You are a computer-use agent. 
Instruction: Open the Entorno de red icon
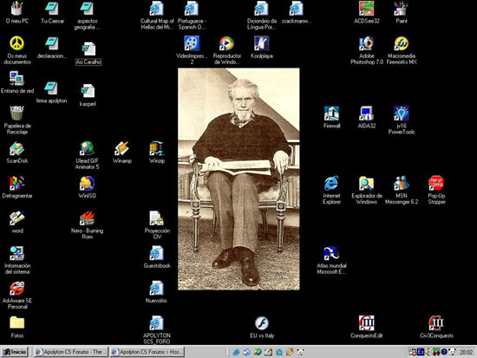(x=17, y=79)
